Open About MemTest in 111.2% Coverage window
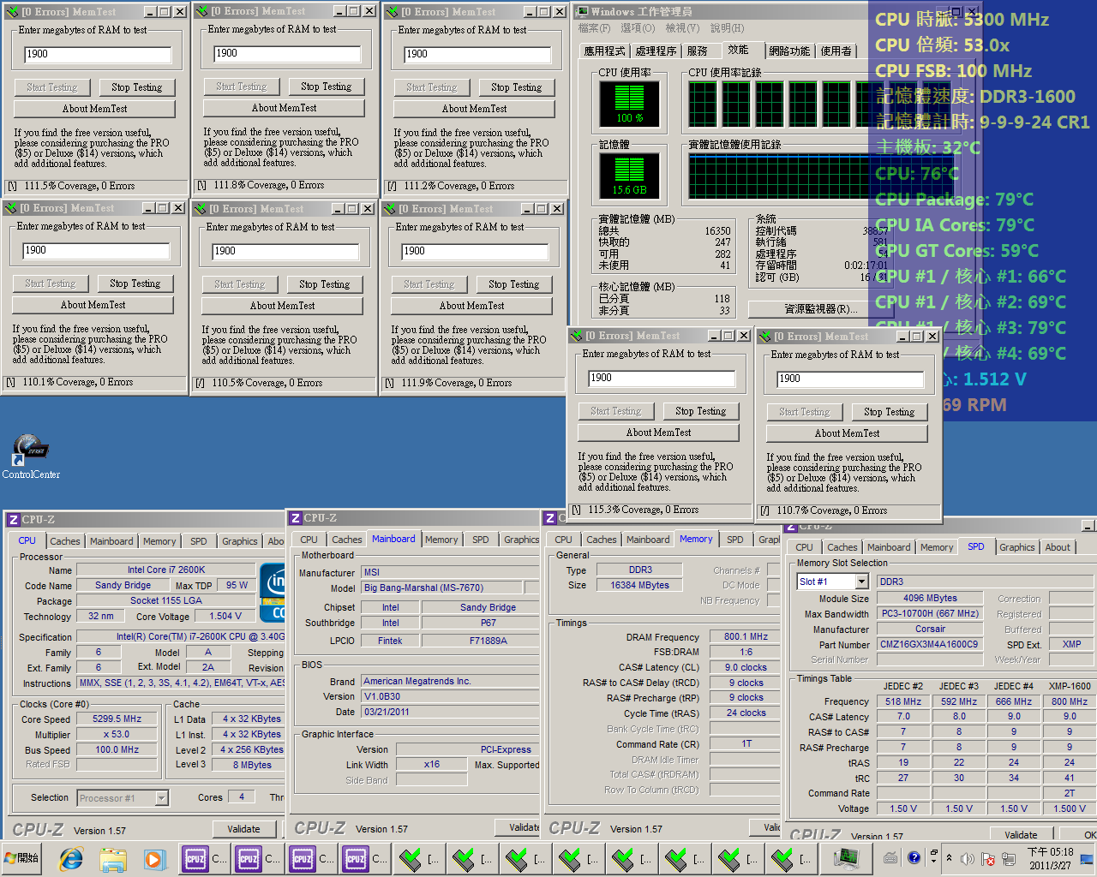The width and height of the screenshot is (1097, 877). tap(474, 109)
